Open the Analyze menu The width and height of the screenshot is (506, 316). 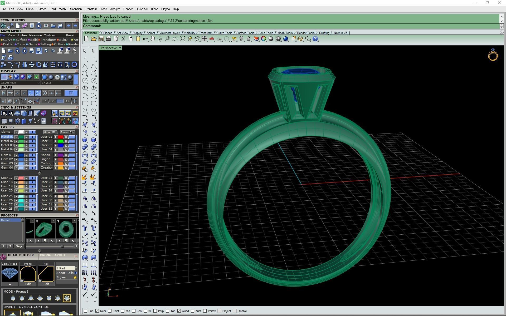point(115,9)
